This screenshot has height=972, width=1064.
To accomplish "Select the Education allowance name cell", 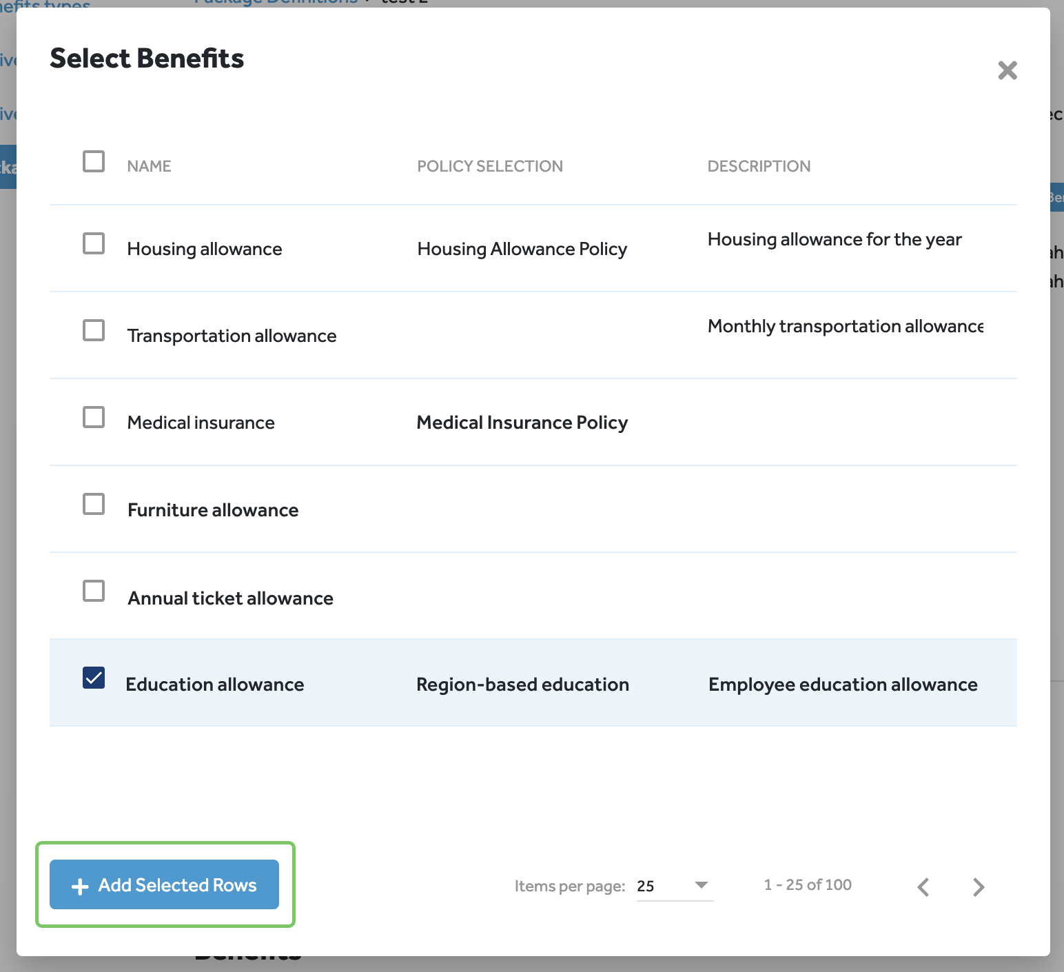I will (214, 685).
